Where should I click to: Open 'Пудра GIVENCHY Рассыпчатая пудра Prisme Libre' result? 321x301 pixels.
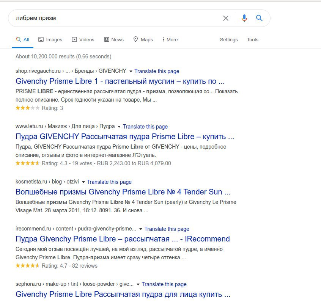125,136
